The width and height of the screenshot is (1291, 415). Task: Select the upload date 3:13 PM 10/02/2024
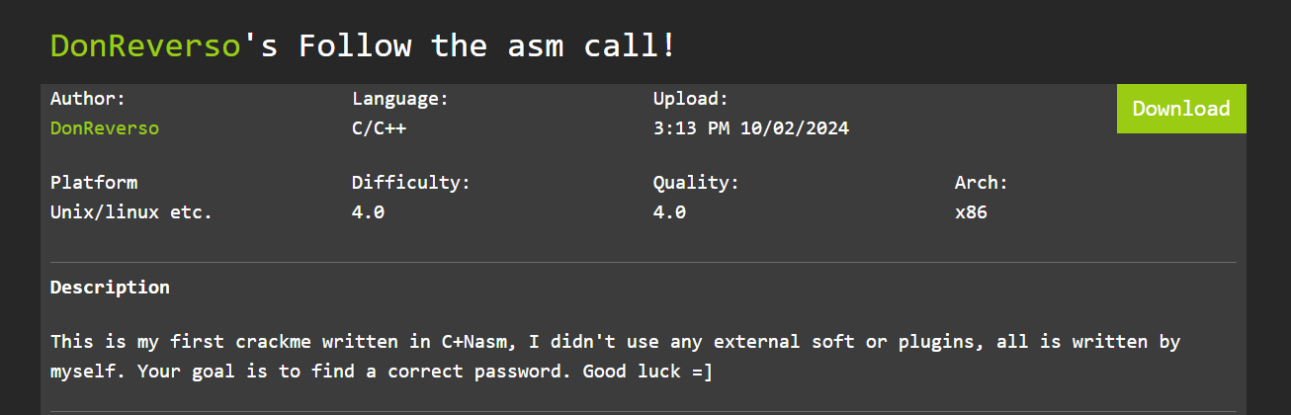[751, 128]
